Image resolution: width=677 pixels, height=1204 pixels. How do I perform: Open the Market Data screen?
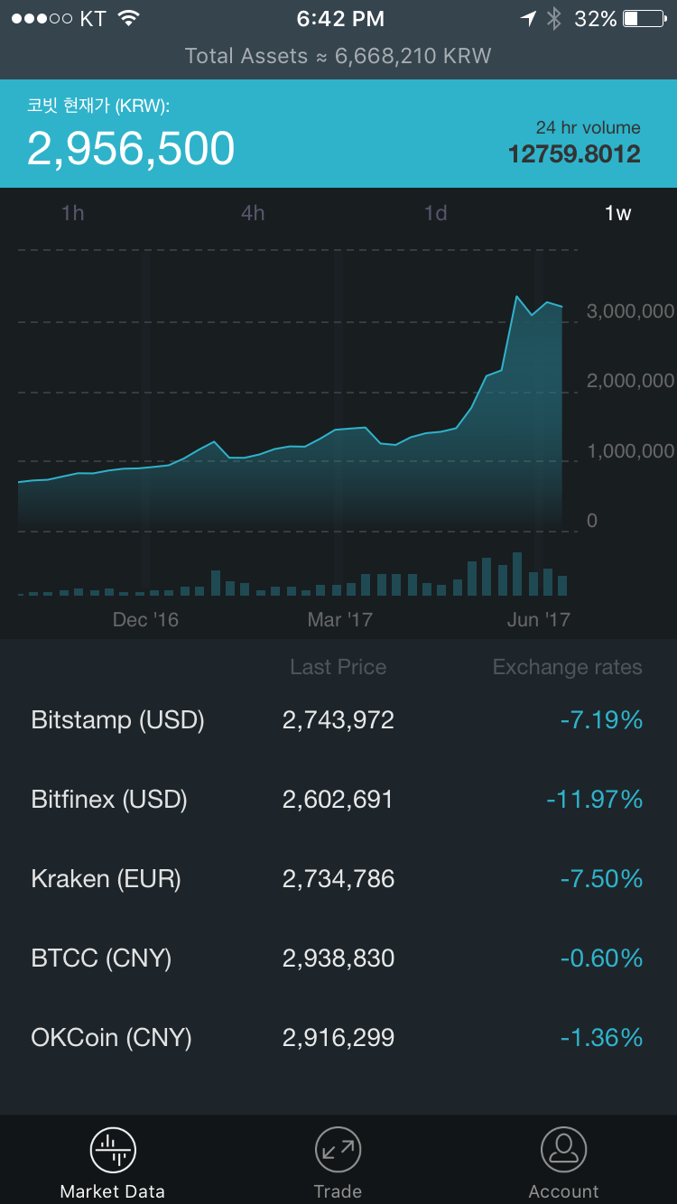pos(112,1162)
